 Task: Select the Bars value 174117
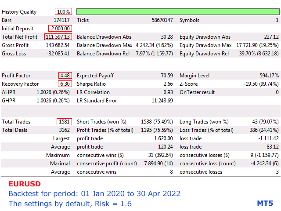tap(61, 20)
